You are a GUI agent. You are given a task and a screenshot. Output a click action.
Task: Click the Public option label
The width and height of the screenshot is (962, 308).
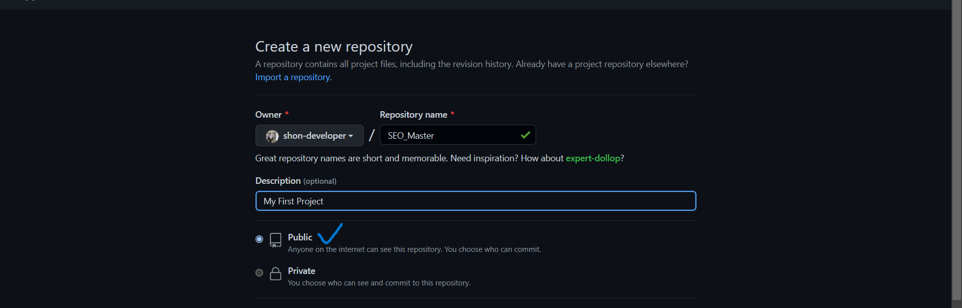click(x=300, y=237)
